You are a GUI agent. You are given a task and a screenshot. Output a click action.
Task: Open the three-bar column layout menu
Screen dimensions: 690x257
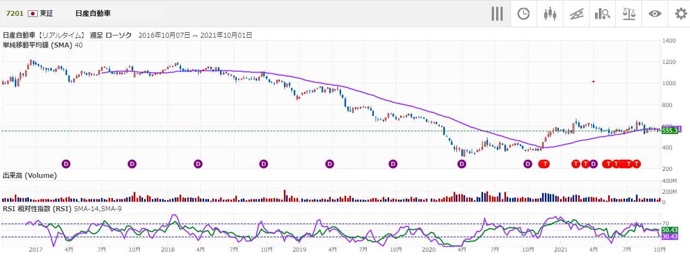[497, 14]
